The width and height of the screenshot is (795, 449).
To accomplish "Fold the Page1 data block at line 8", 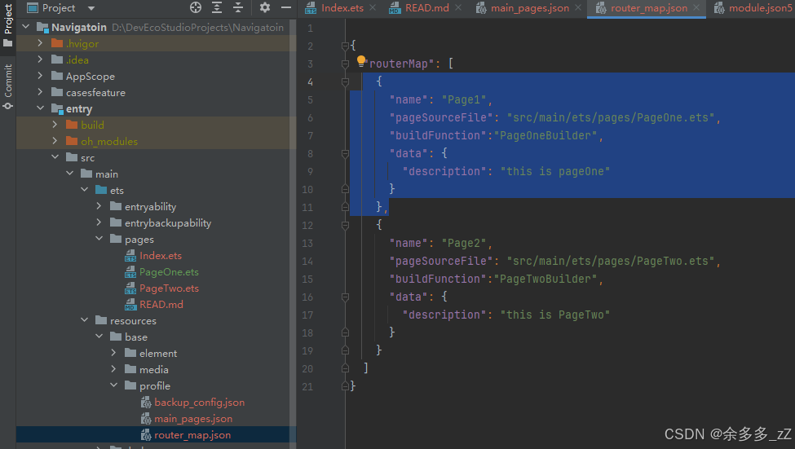I will pos(345,153).
